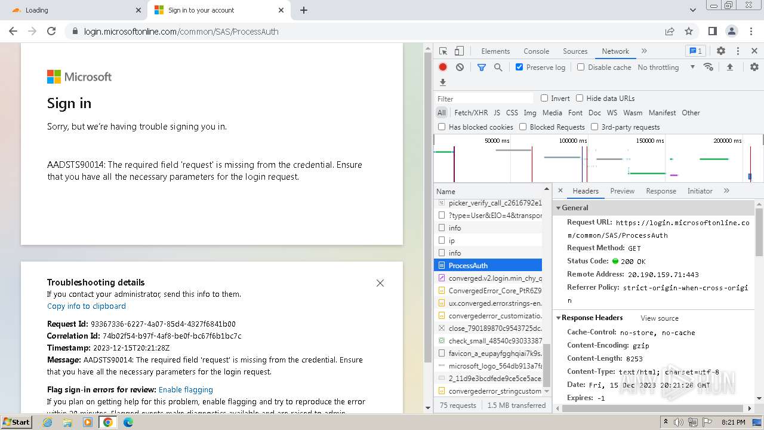The image size is (764, 430).
Task: Open the Initiator tab of request
Action: coord(700,191)
